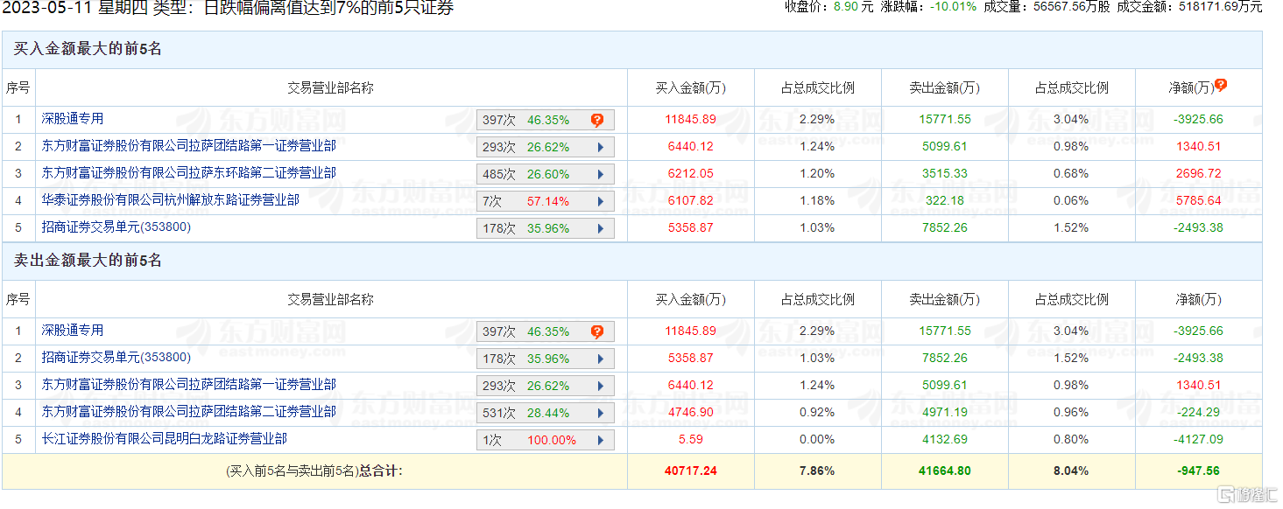This screenshot has height=509, width=1283.
Task: Click sell amount 4132.69 cell
Action: pyautogui.click(x=945, y=439)
